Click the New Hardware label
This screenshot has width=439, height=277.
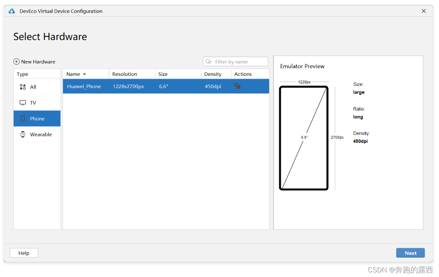point(38,62)
